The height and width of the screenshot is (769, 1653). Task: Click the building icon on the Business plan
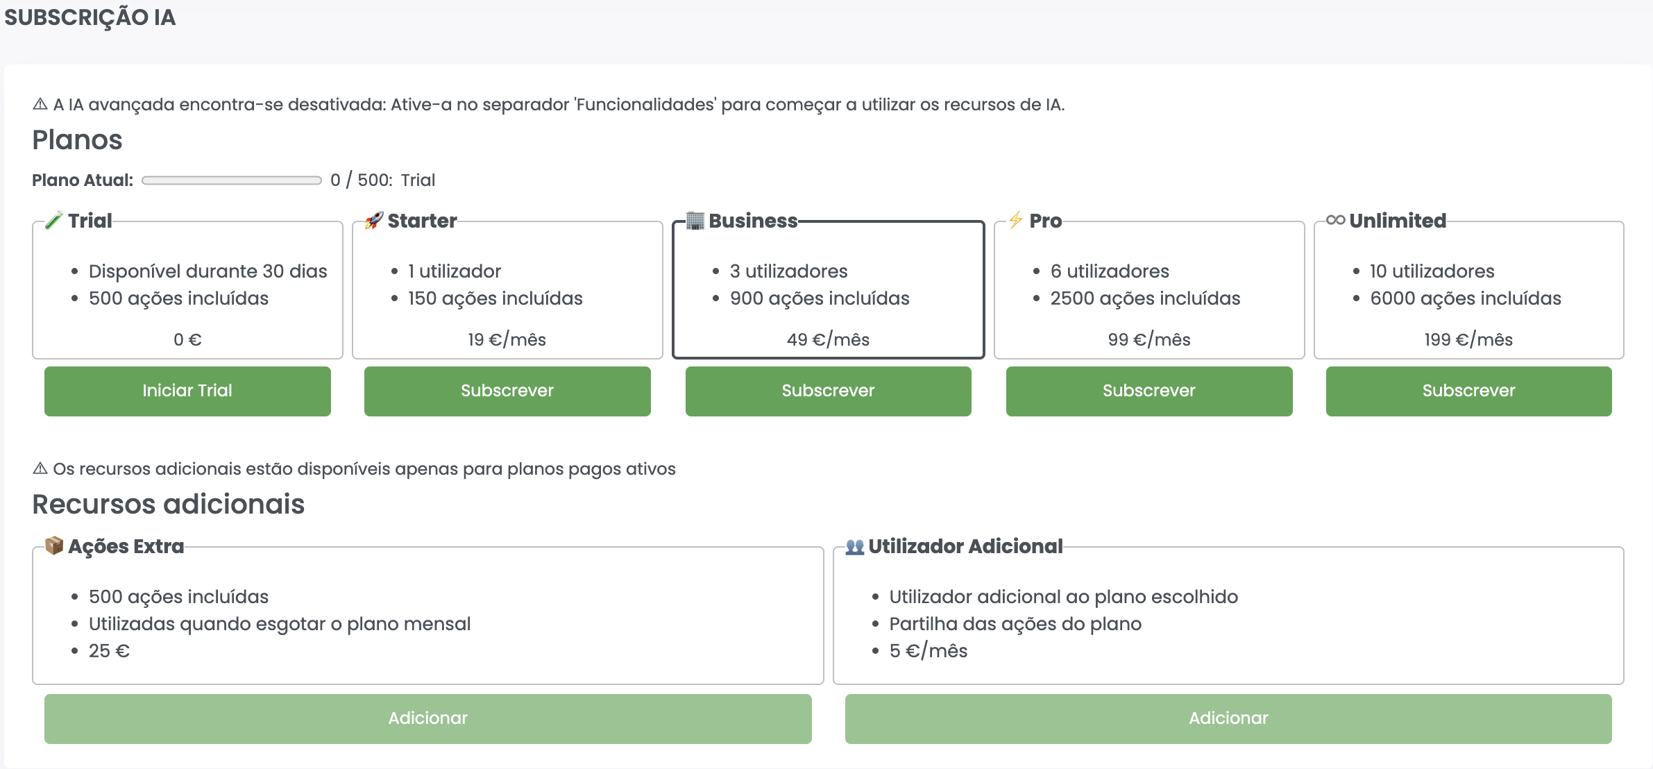coord(696,221)
